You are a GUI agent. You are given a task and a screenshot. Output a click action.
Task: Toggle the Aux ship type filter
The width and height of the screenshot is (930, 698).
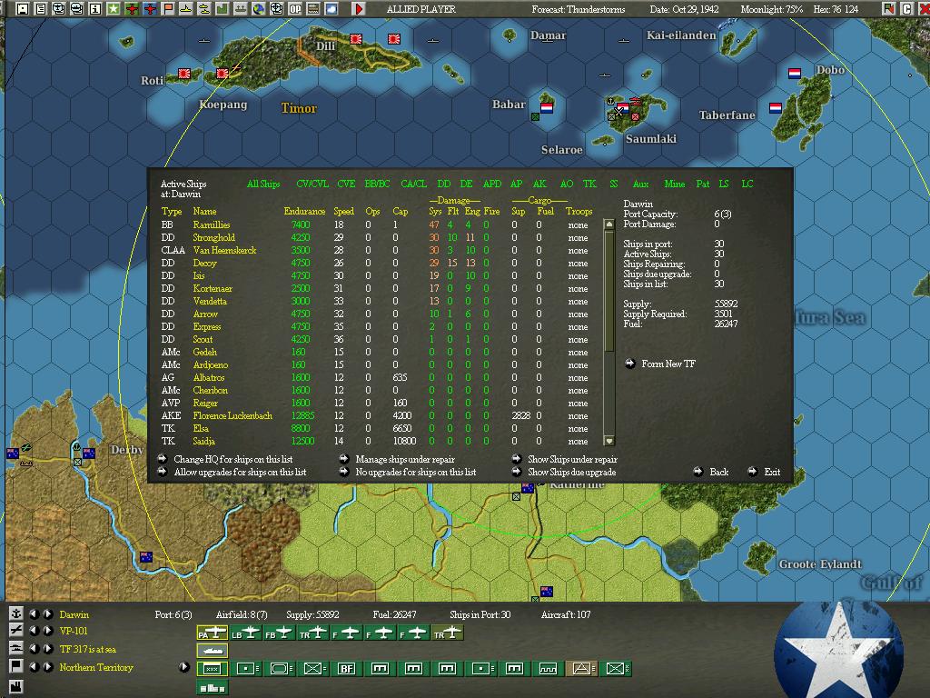640,184
